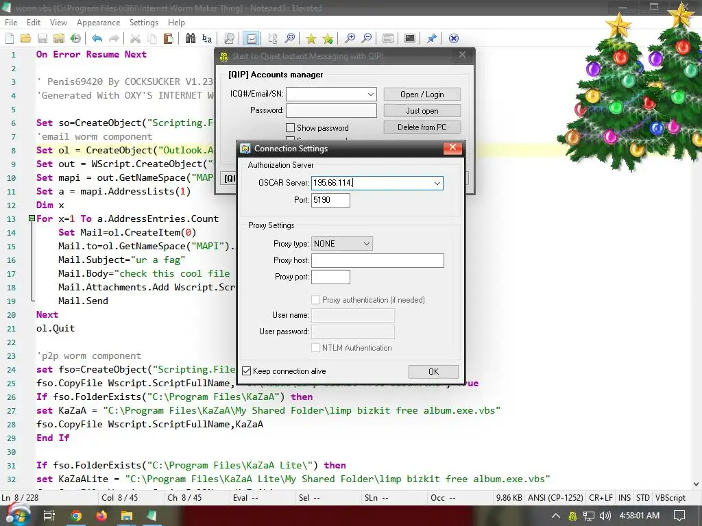This screenshot has width=702, height=526.
Task: Open File Explorer from the taskbar
Action: point(127,516)
